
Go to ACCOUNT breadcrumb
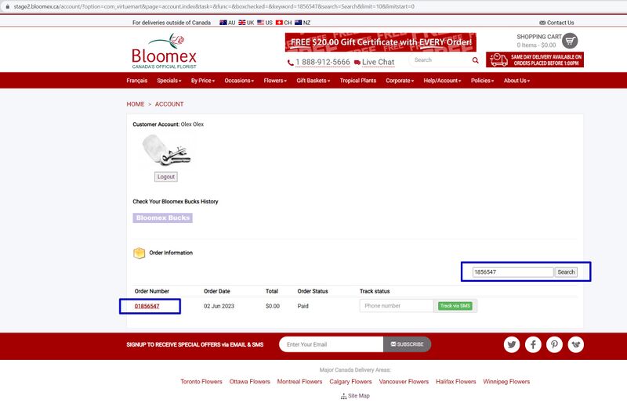pyautogui.click(x=169, y=104)
